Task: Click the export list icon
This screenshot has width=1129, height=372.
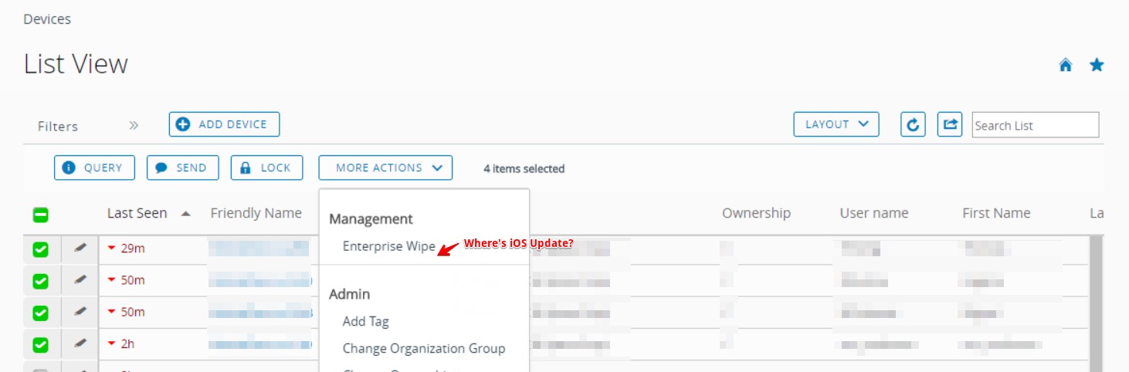Action: tap(950, 125)
